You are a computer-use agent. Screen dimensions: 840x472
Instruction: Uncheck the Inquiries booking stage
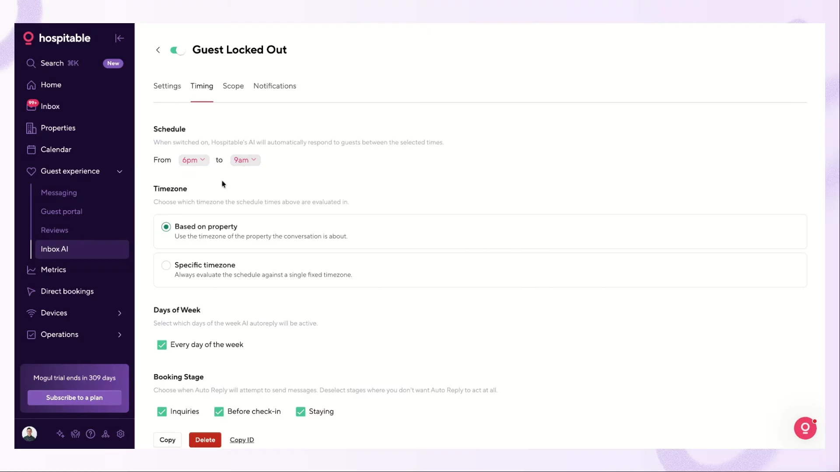click(162, 412)
